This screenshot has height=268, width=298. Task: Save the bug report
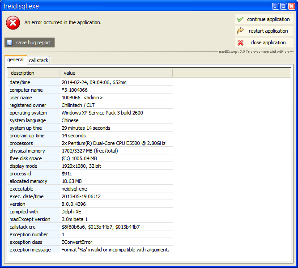[30, 43]
